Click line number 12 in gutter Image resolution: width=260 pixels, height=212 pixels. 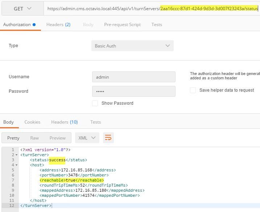click(12, 205)
